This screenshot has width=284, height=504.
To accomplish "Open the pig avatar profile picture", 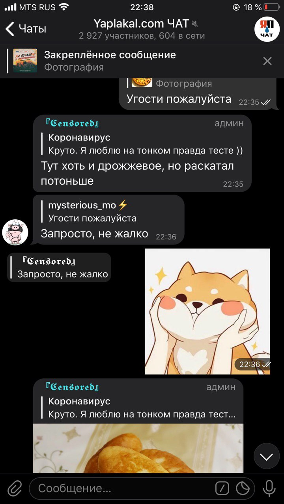I will point(15,232).
